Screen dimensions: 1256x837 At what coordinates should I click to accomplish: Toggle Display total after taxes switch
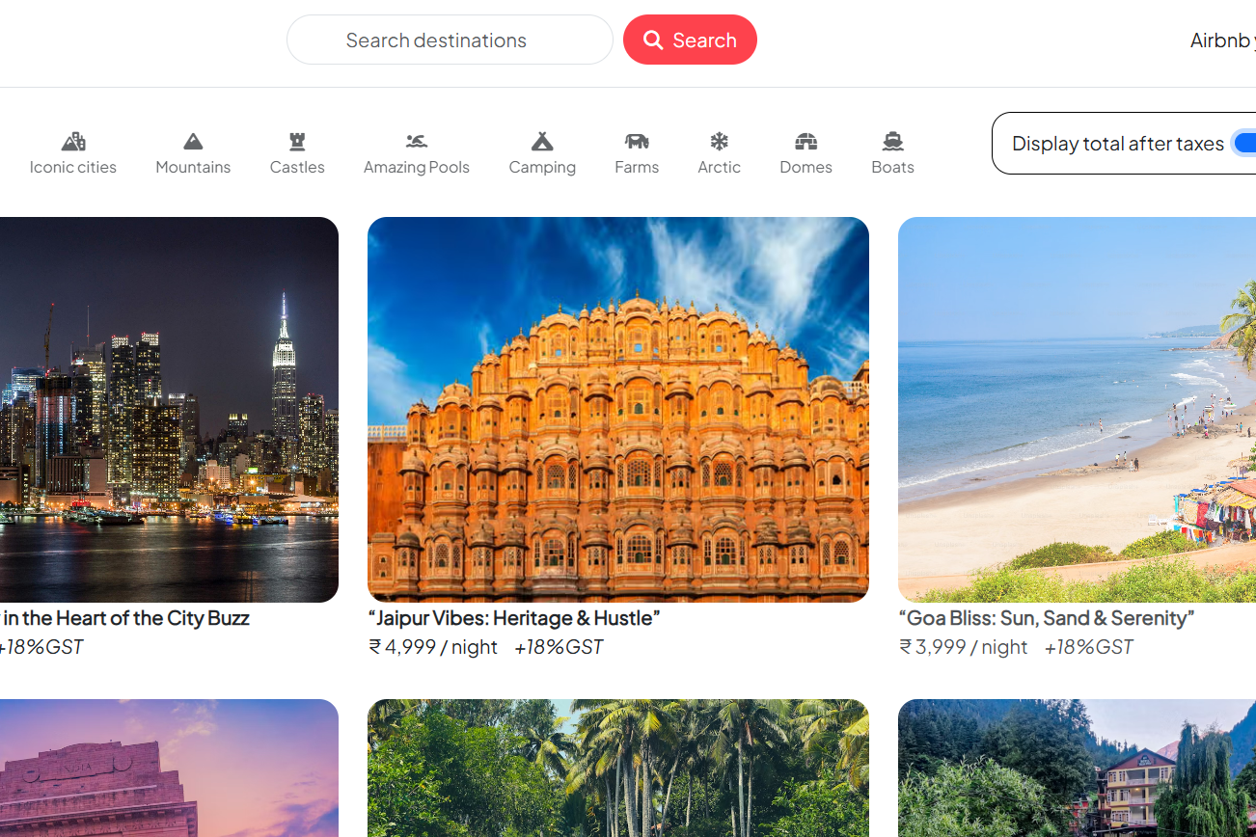(1244, 143)
